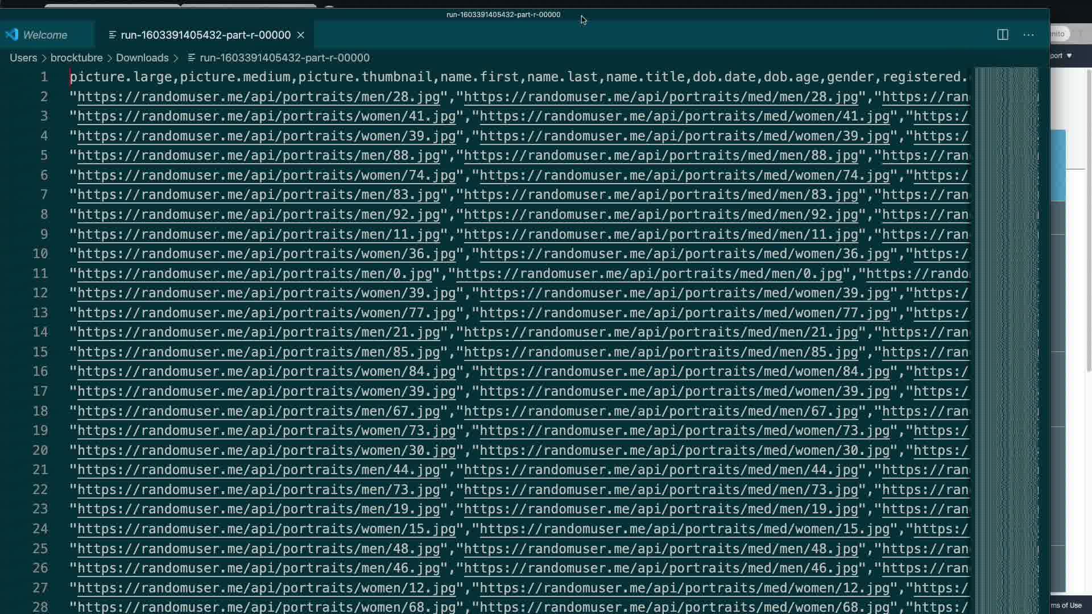Expand the brocktubre breadcrumb item
Screen dimensions: 1092x614
[76, 57]
